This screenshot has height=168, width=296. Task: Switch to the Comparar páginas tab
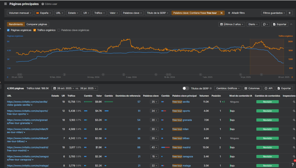(37, 25)
